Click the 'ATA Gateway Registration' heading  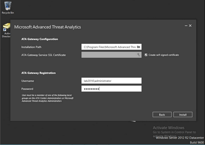coord(38,73)
